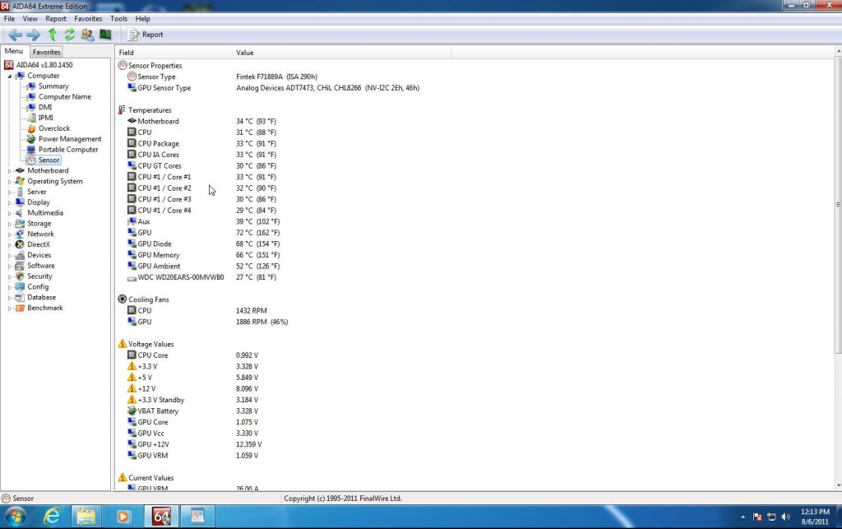The width and height of the screenshot is (842, 529).
Task: Click the back arrow in the toolbar
Action: (15, 35)
